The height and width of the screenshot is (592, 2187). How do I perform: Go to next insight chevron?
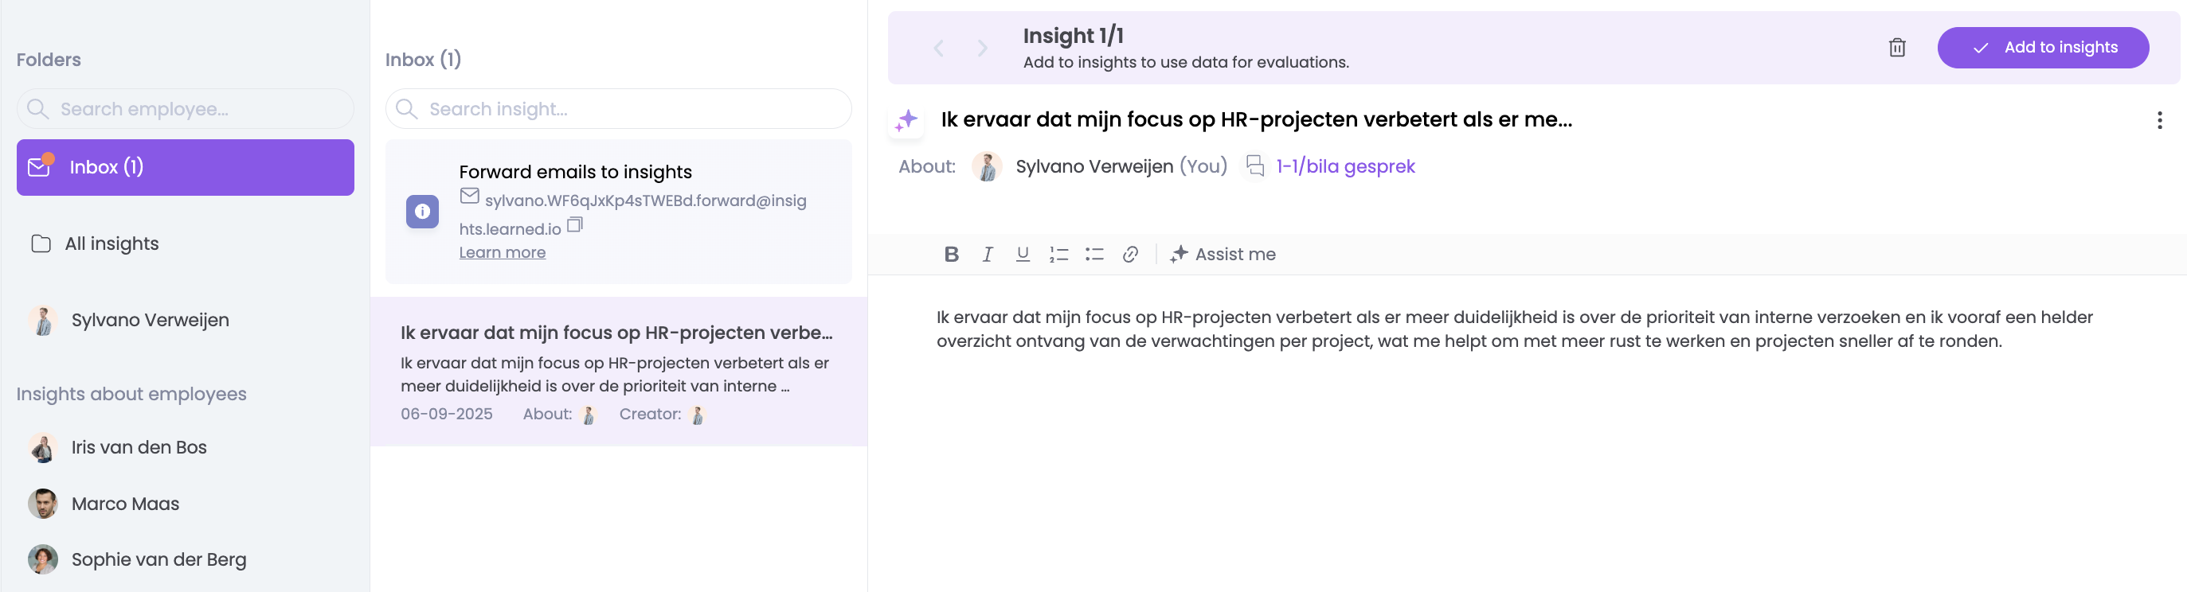(x=982, y=49)
